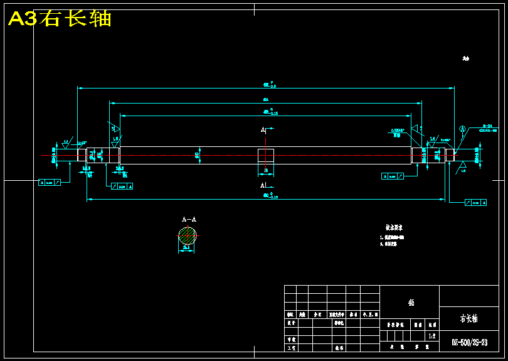508x361 pixels.
Task: Select the bottom-left title block cell "工艺"
Action: click(x=291, y=348)
